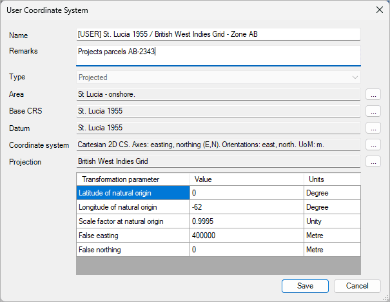Click the Metre unit cell for False easting
The height and width of the screenshot is (302, 390).
[331, 236]
